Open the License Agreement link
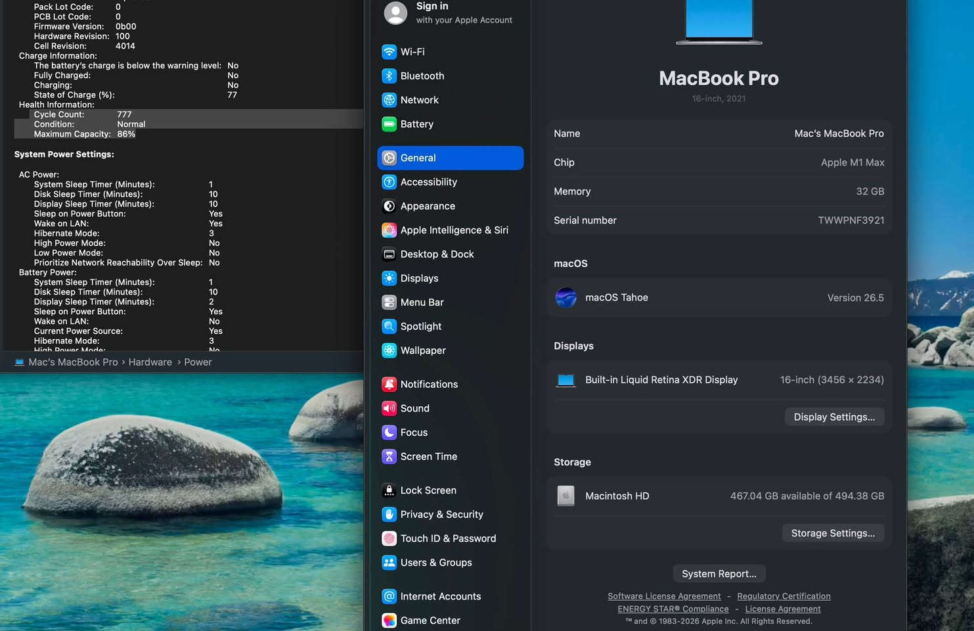The width and height of the screenshot is (974, 631). [783, 609]
